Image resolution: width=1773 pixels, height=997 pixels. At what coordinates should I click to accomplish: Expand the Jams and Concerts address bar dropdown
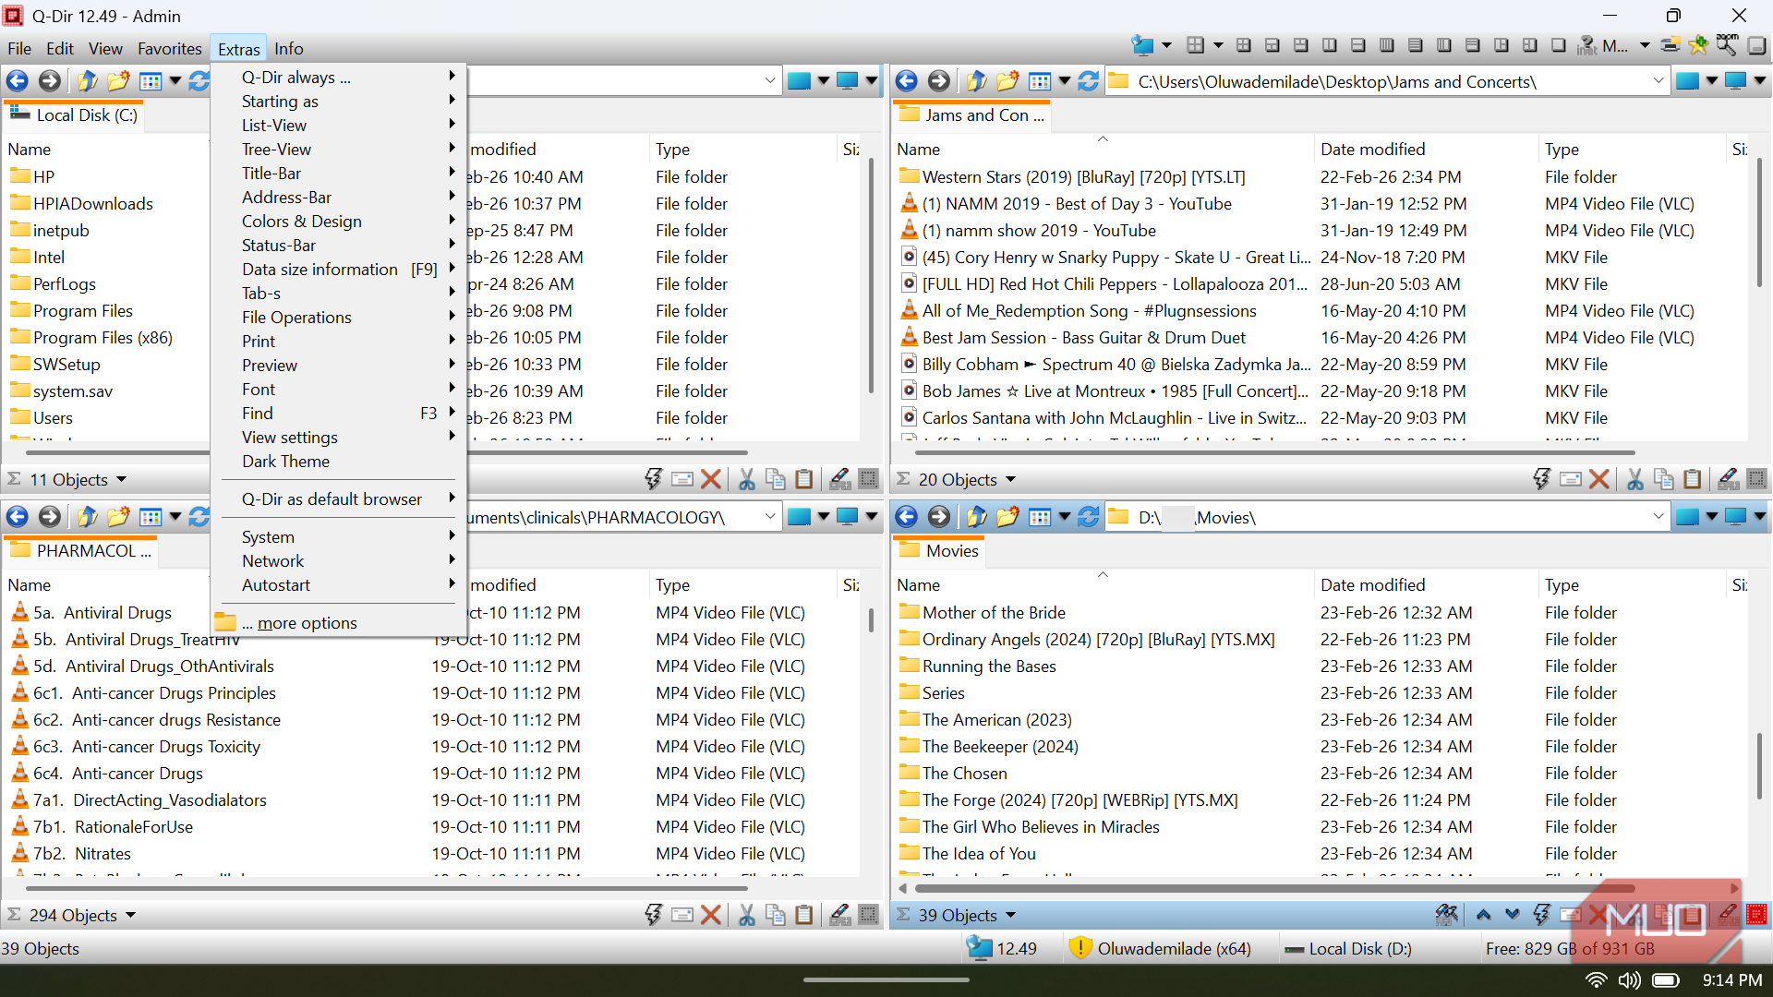[1658, 81]
